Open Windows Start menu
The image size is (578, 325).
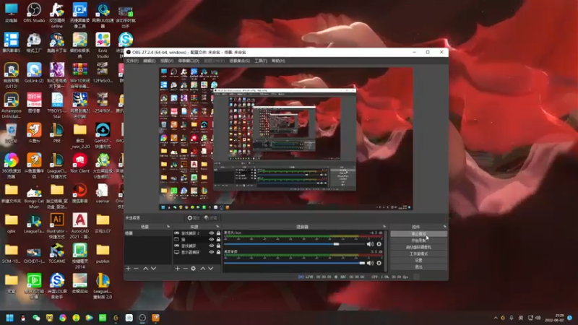pos(9,318)
